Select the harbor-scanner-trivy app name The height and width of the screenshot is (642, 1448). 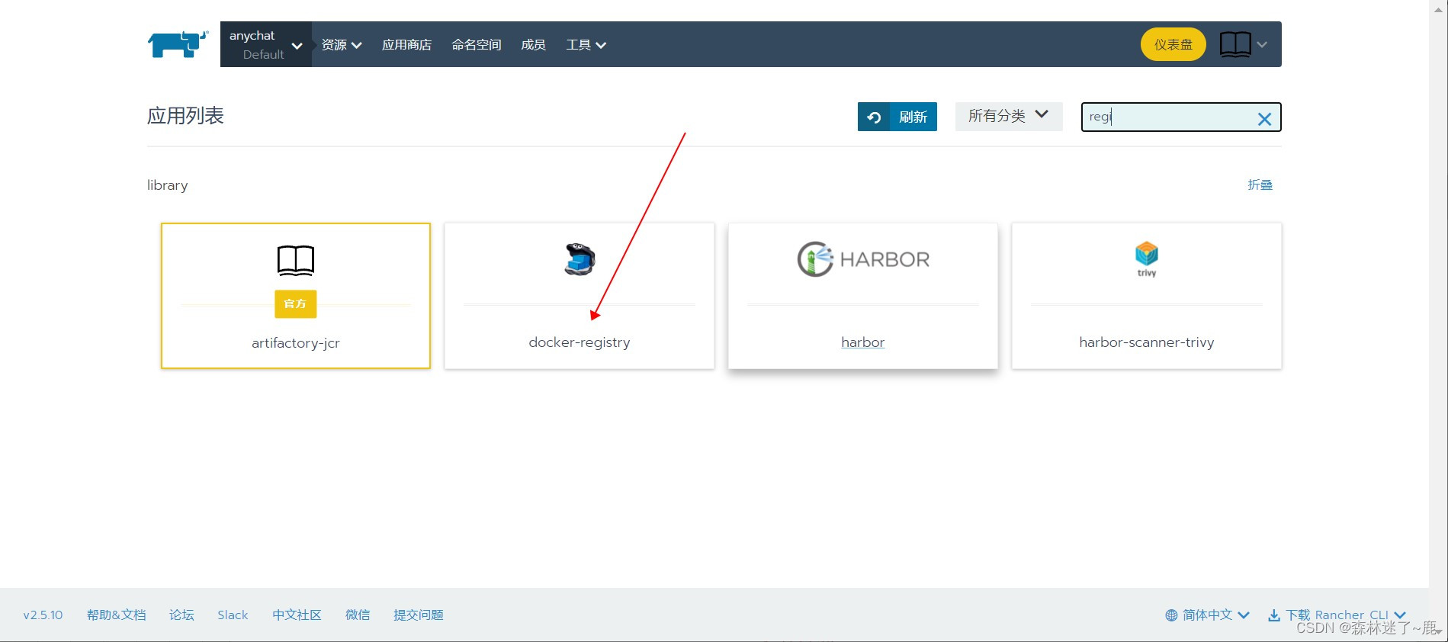coord(1146,342)
